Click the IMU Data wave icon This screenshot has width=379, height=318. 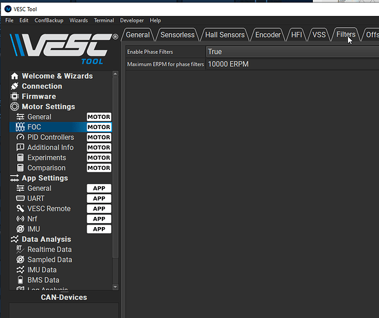pos(20,270)
